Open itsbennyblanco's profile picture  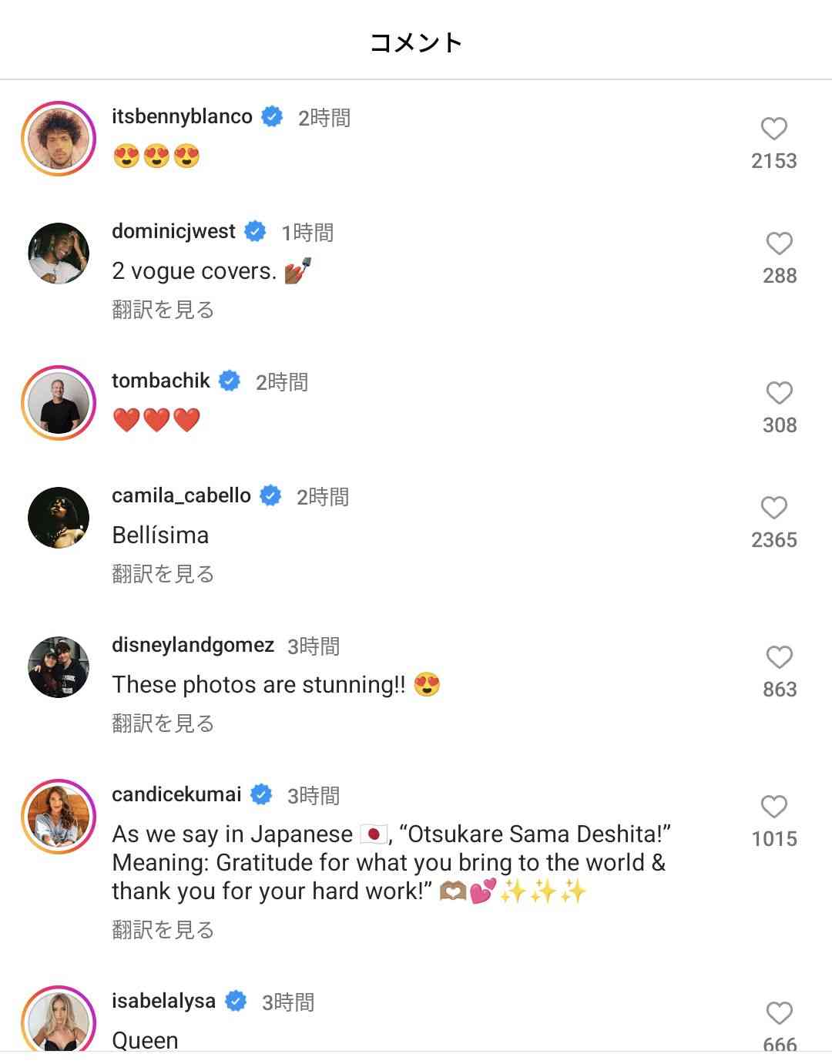(x=59, y=139)
